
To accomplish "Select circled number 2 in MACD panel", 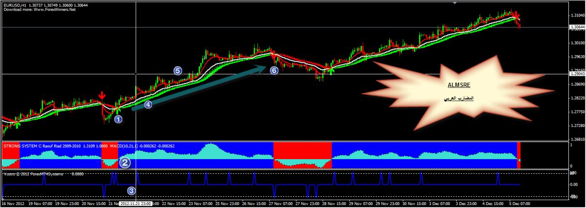I will click(125, 163).
